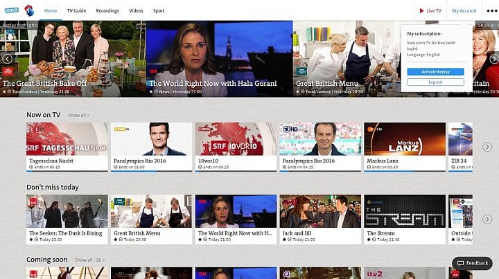Open the ITV2 Coming soon thumbnail
499x279 pixels.
[405, 273]
